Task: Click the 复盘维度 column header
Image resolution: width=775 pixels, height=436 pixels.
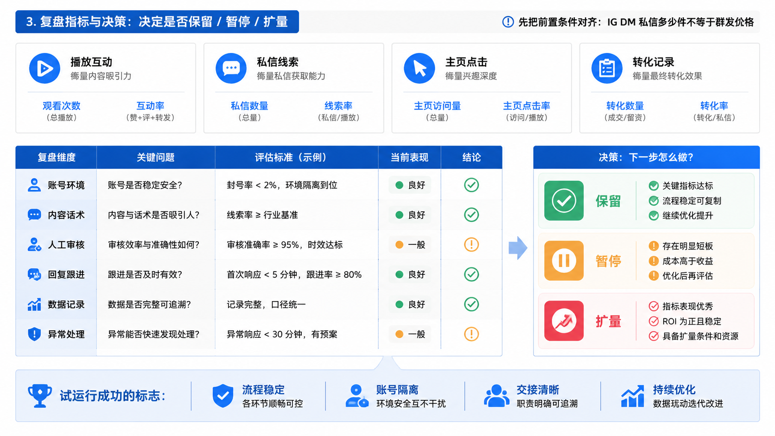Action: tap(56, 158)
